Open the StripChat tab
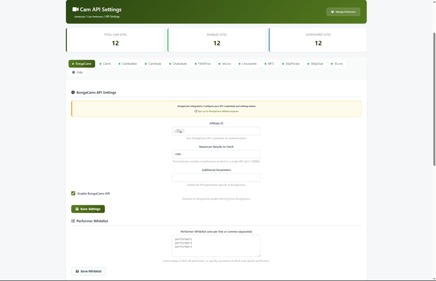This screenshot has width=436, height=281. click(x=315, y=64)
